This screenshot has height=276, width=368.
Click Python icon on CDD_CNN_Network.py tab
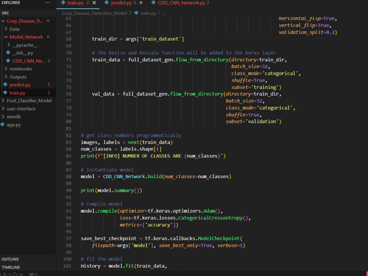pos(153,3)
